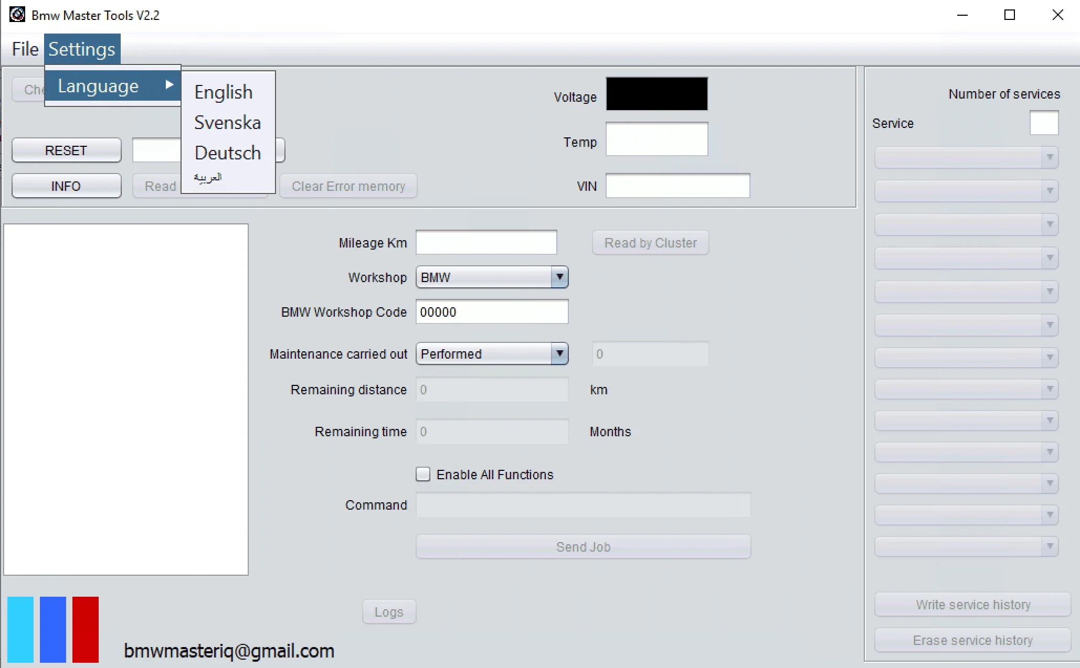Click the Bmw Master Tools app icon
Viewport: 1080px width, 668px height.
click(17, 15)
